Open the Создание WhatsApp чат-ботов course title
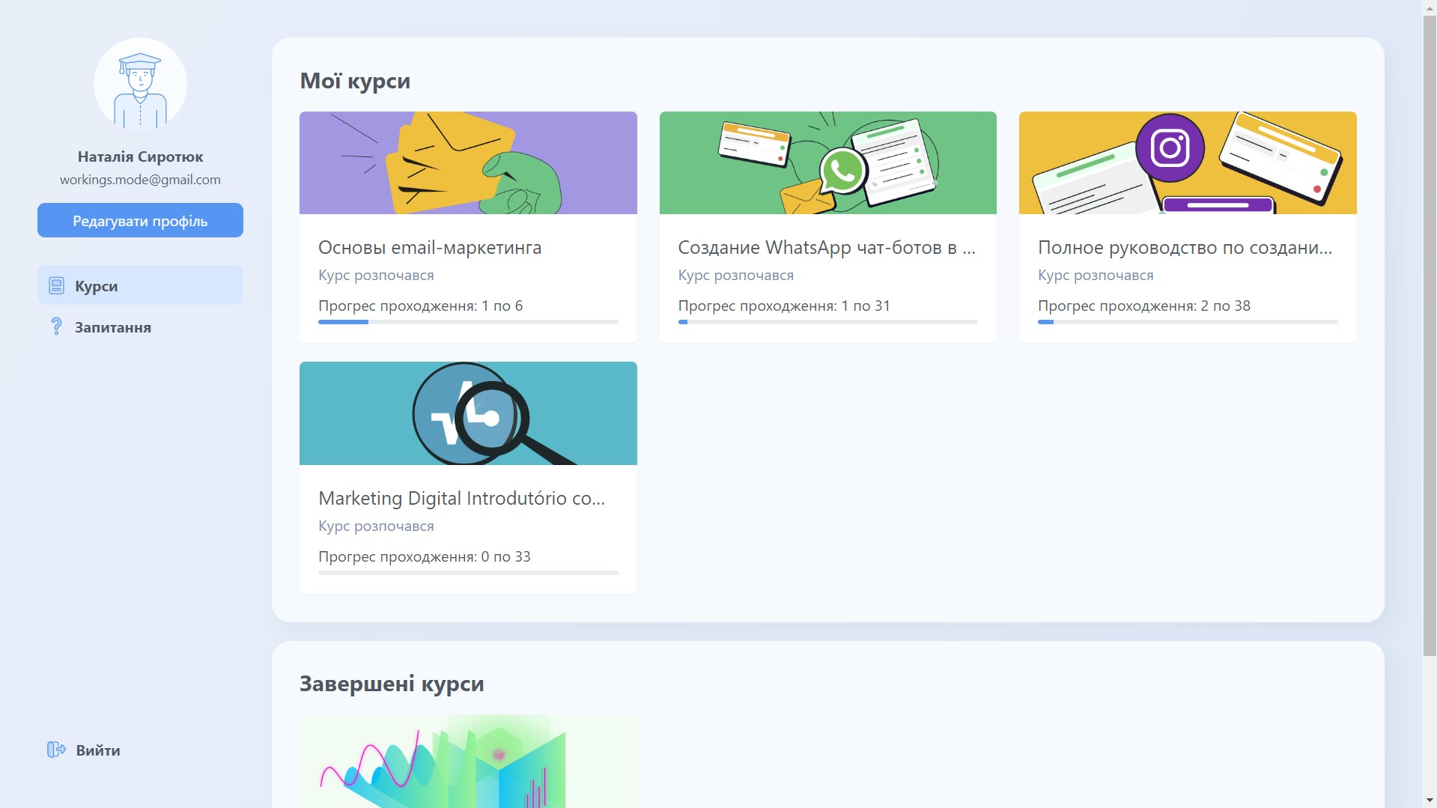This screenshot has width=1437, height=808. 827,247
